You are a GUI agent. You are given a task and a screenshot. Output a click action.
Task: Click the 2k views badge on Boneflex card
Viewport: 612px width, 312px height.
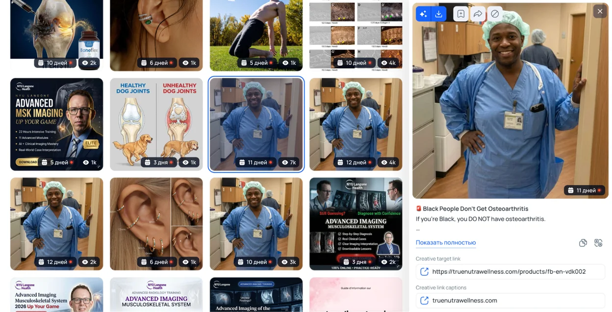pos(89,63)
